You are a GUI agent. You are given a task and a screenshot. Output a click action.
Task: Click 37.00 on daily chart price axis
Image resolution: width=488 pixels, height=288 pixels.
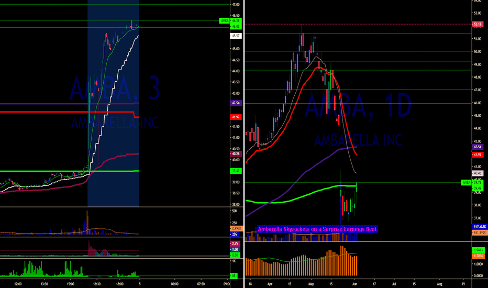(x=478, y=218)
